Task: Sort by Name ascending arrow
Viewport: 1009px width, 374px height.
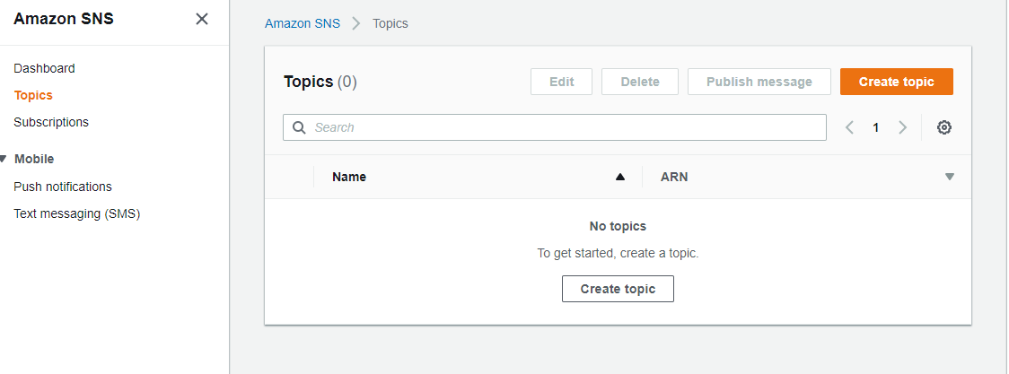Action: click(620, 177)
